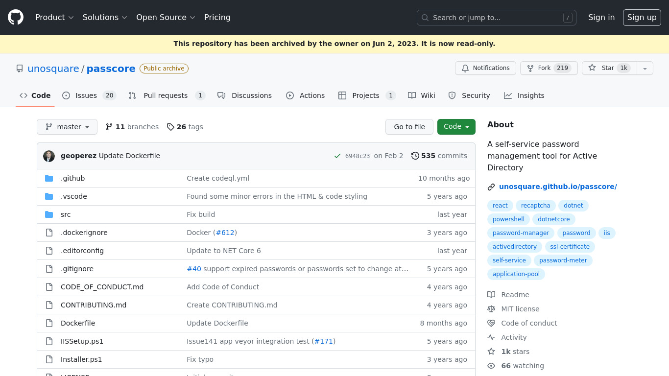
Task: Click the powershell topic tag
Action: pos(508,219)
